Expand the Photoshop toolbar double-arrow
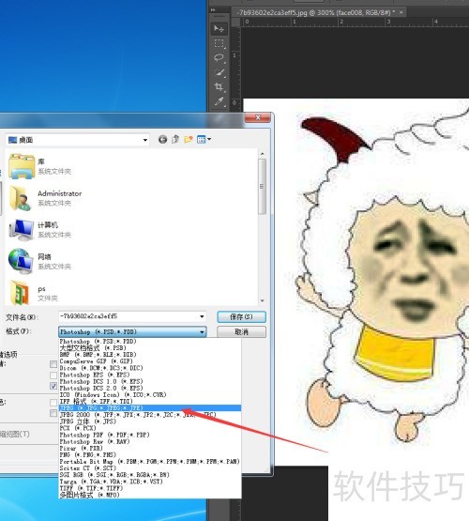This screenshot has height=521, width=469. click(x=213, y=10)
